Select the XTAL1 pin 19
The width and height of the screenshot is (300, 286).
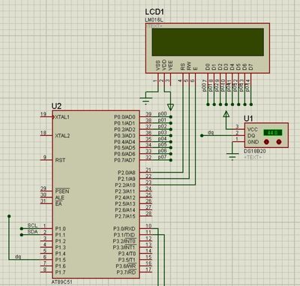tap(46, 116)
